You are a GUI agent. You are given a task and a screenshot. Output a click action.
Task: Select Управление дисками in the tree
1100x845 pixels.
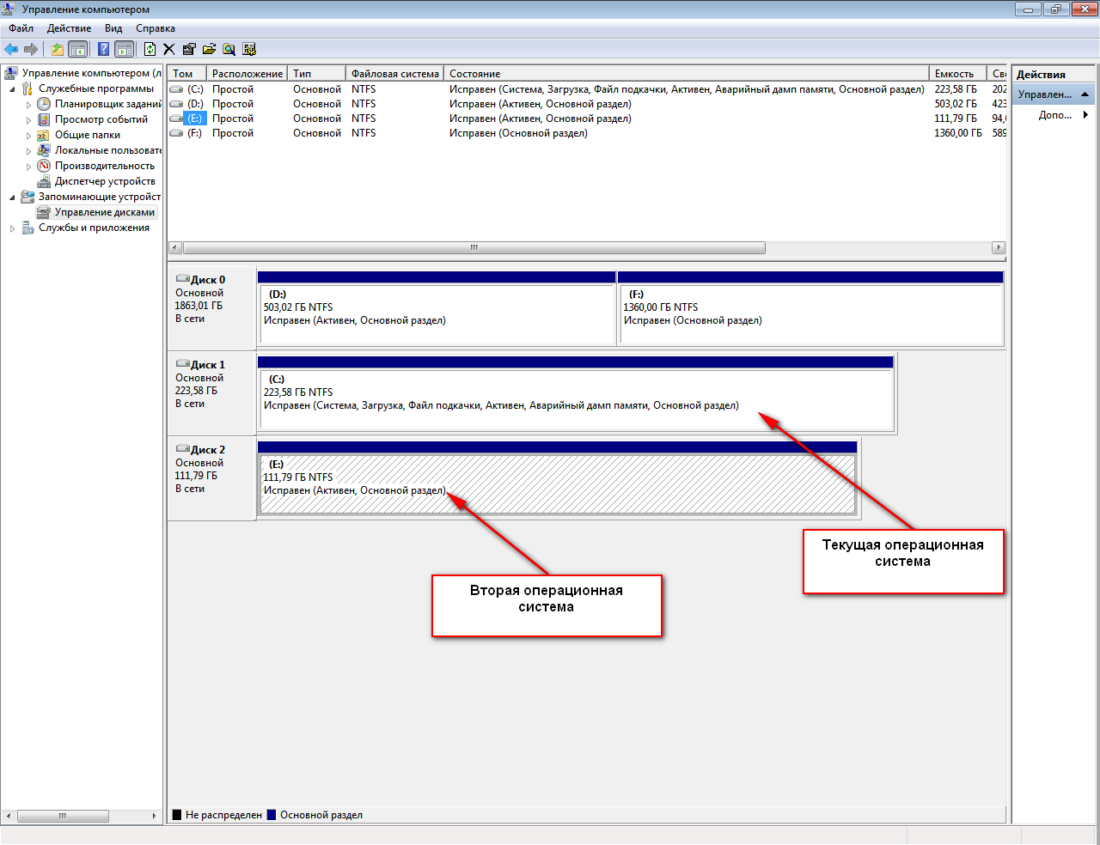[105, 212]
